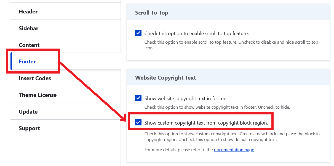Select the highlighted Footer tab

pyautogui.click(x=27, y=61)
